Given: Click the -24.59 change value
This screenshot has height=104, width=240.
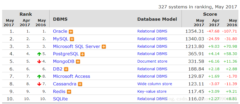Looking at the screenshot, I should click(213, 39).
